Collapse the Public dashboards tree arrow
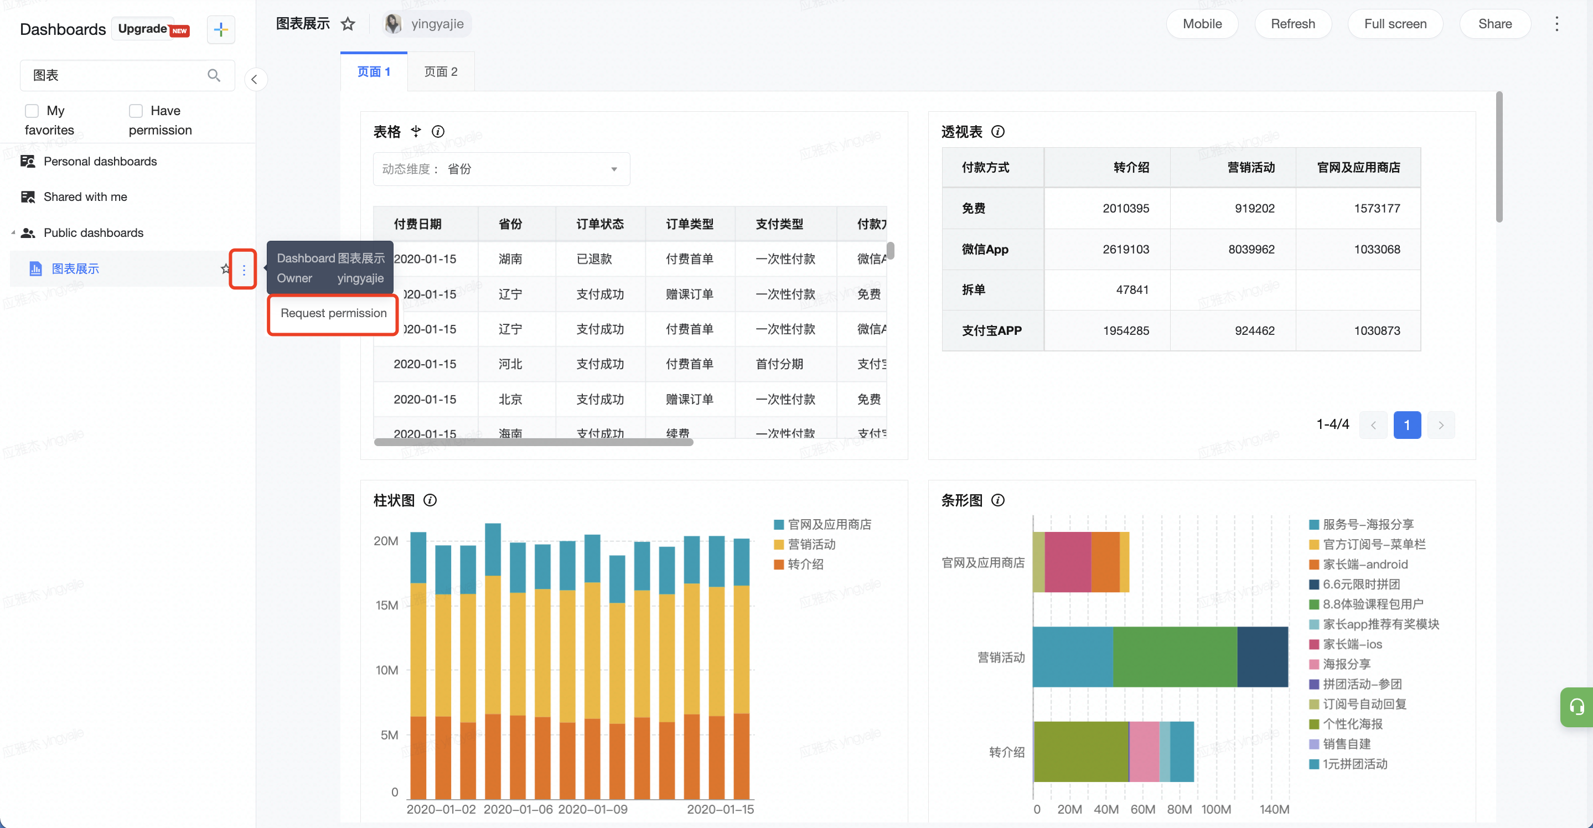This screenshot has height=828, width=1593. (13, 232)
